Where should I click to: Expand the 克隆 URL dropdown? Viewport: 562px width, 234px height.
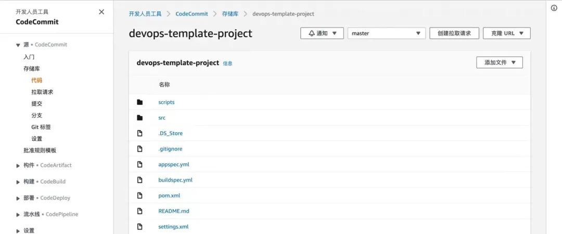[506, 33]
